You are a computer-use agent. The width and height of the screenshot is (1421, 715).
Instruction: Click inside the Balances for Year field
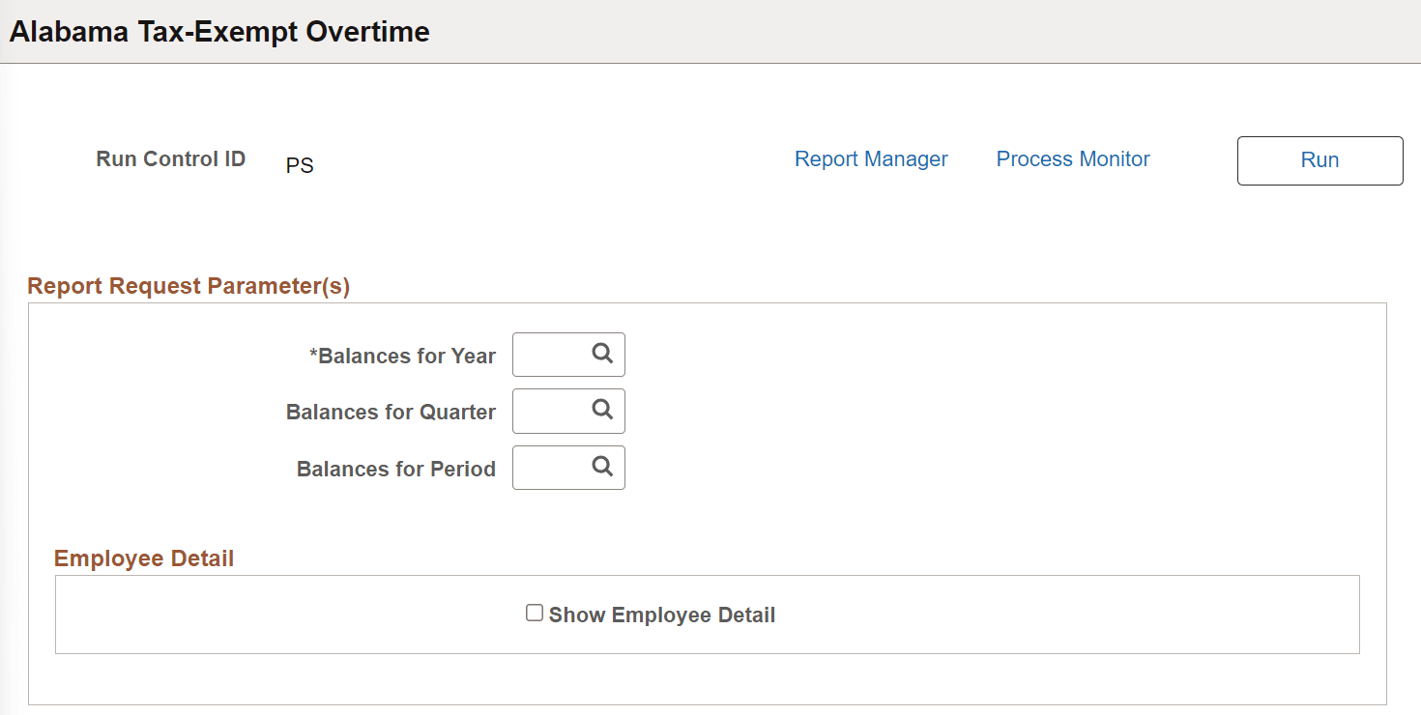(551, 355)
